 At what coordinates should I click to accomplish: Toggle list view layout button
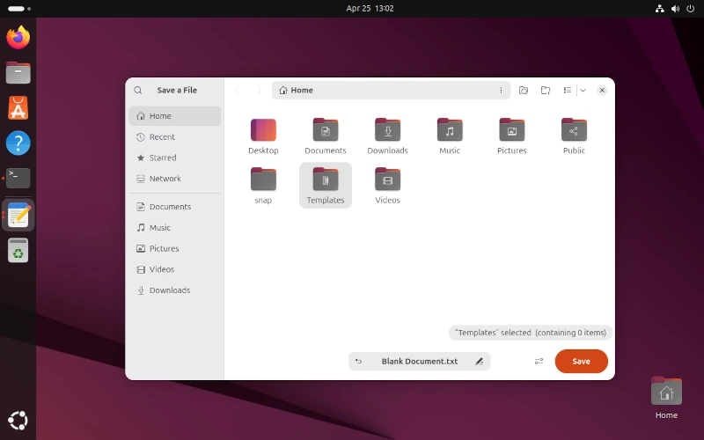point(568,91)
